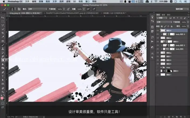This screenshot has width=190, height=118.
Task: Open layer fill dropdown arrow
Action: (x=188, y=26)
